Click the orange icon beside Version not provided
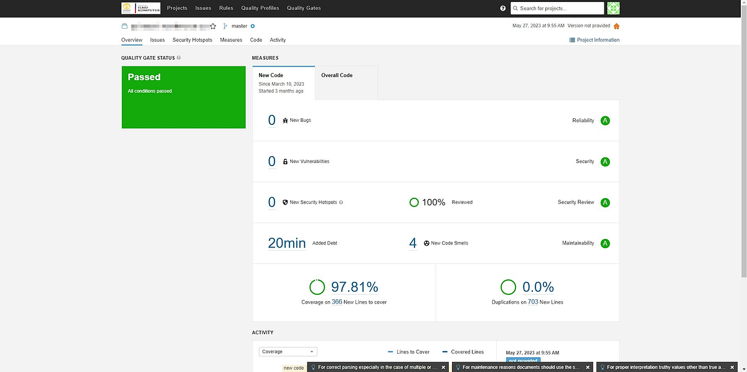This screenshot has width=747, height=372. [x=616, y=26]
